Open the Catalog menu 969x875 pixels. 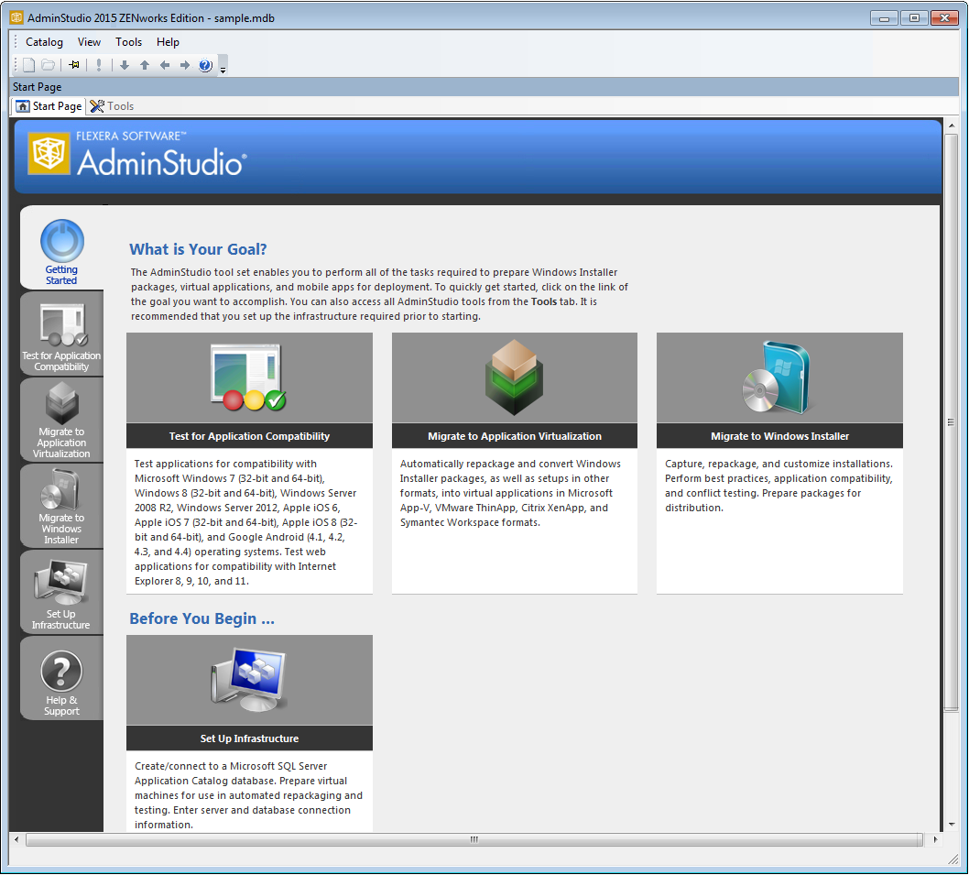[x=44, y=42]
